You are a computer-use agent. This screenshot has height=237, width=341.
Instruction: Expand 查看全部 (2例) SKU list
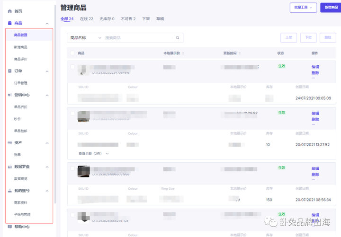93,154
